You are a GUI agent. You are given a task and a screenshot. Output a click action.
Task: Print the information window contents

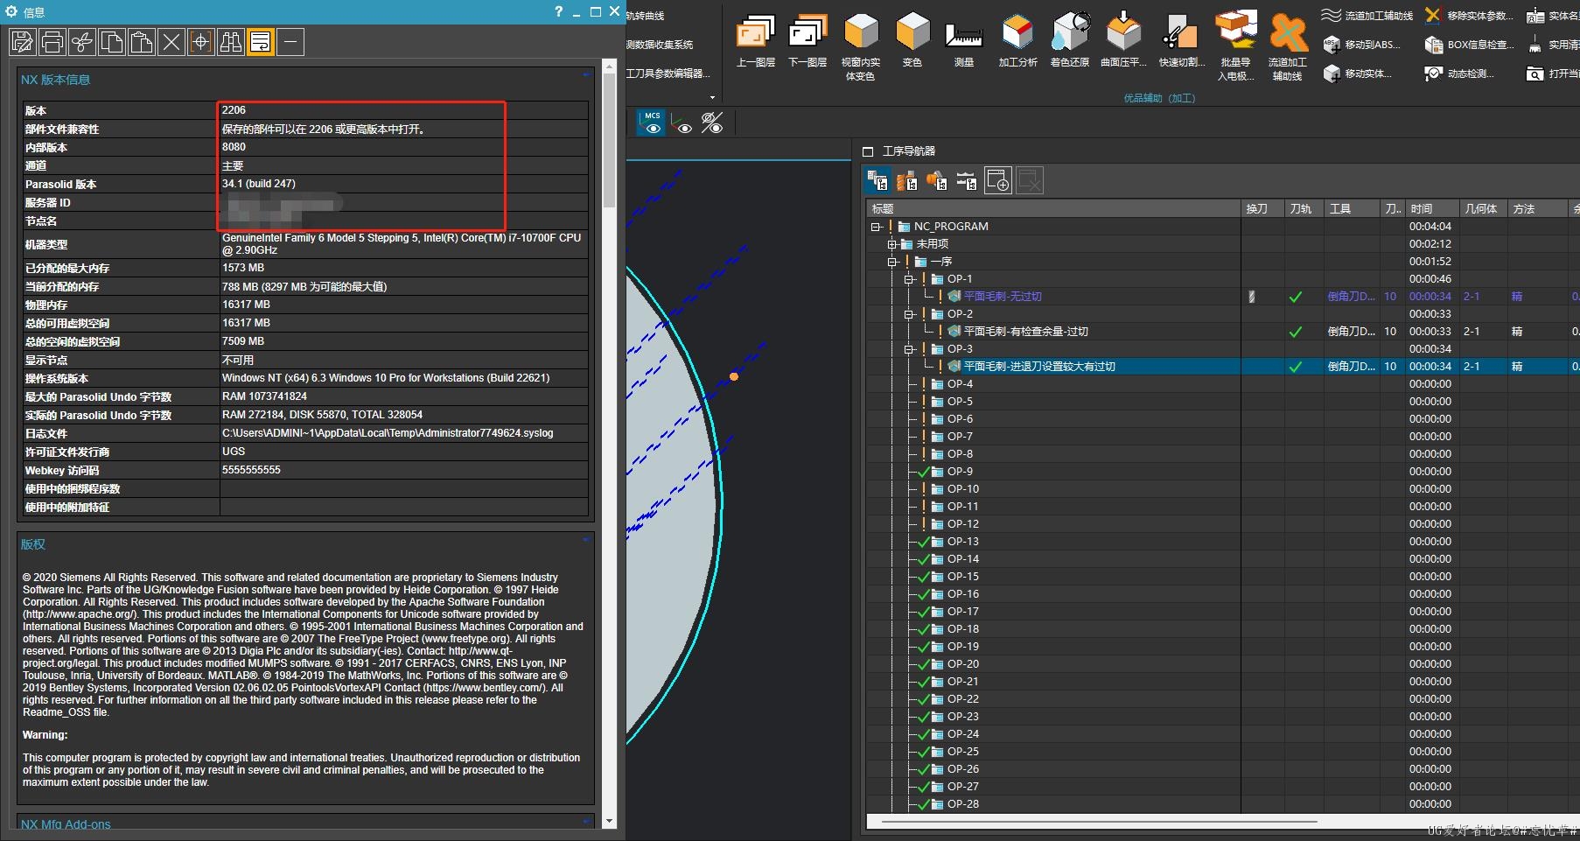click(x=52, y=42)
